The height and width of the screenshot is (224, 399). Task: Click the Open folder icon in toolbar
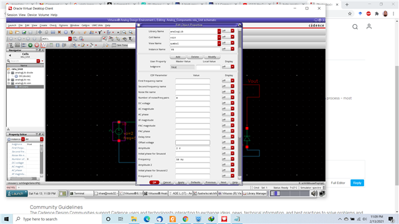[x=17, y=32]
